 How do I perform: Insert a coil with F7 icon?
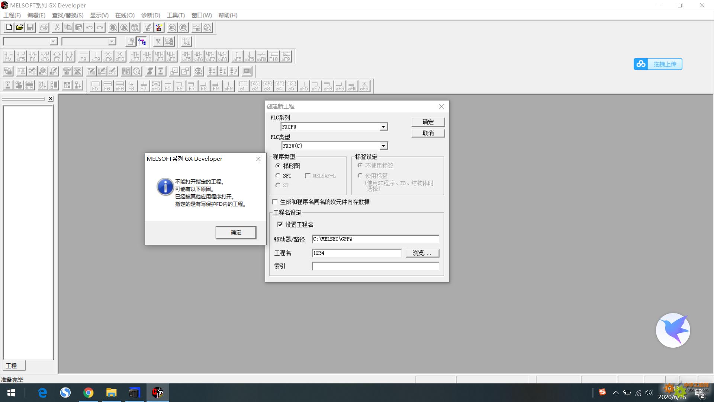[x=57, y=56]
